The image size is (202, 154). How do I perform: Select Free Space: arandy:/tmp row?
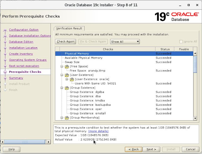pos(124,71)
